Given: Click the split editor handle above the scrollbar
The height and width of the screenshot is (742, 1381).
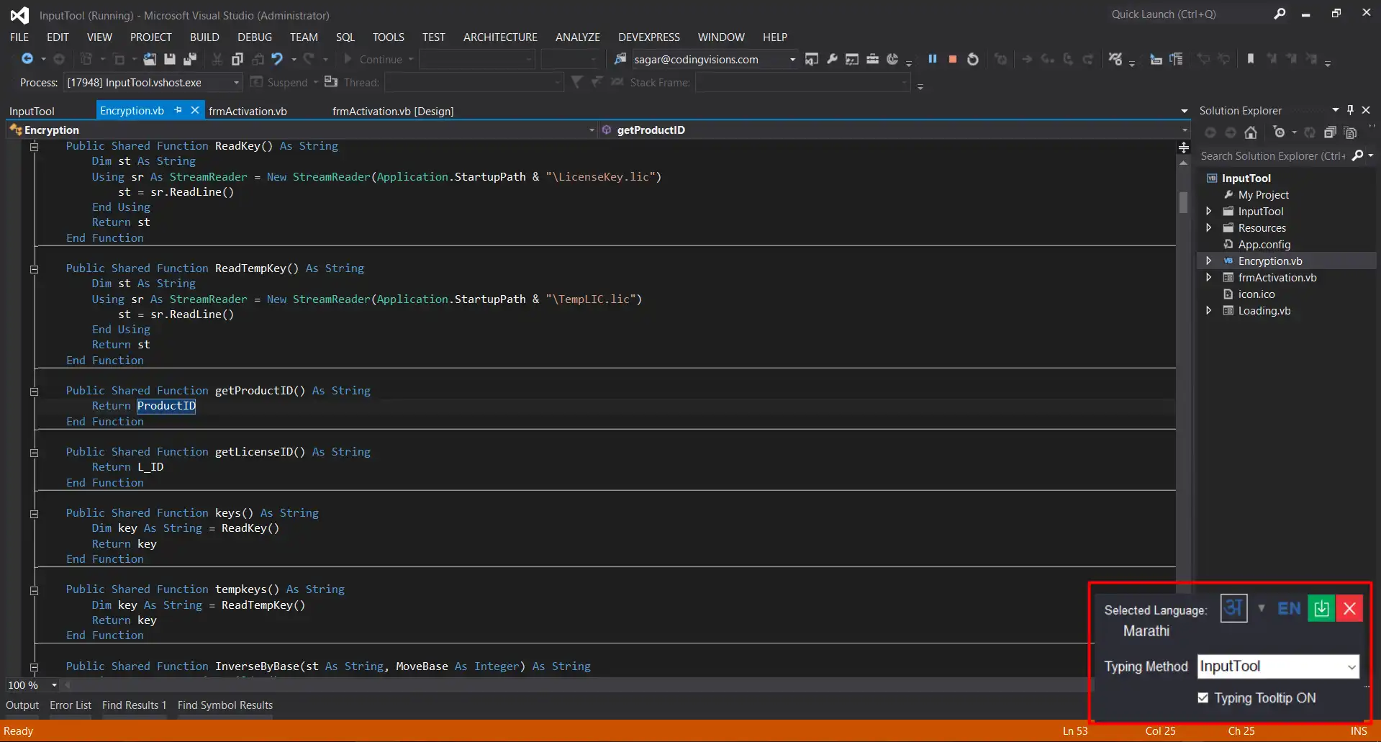Looking at the screenshot, I should [1183, 148].
